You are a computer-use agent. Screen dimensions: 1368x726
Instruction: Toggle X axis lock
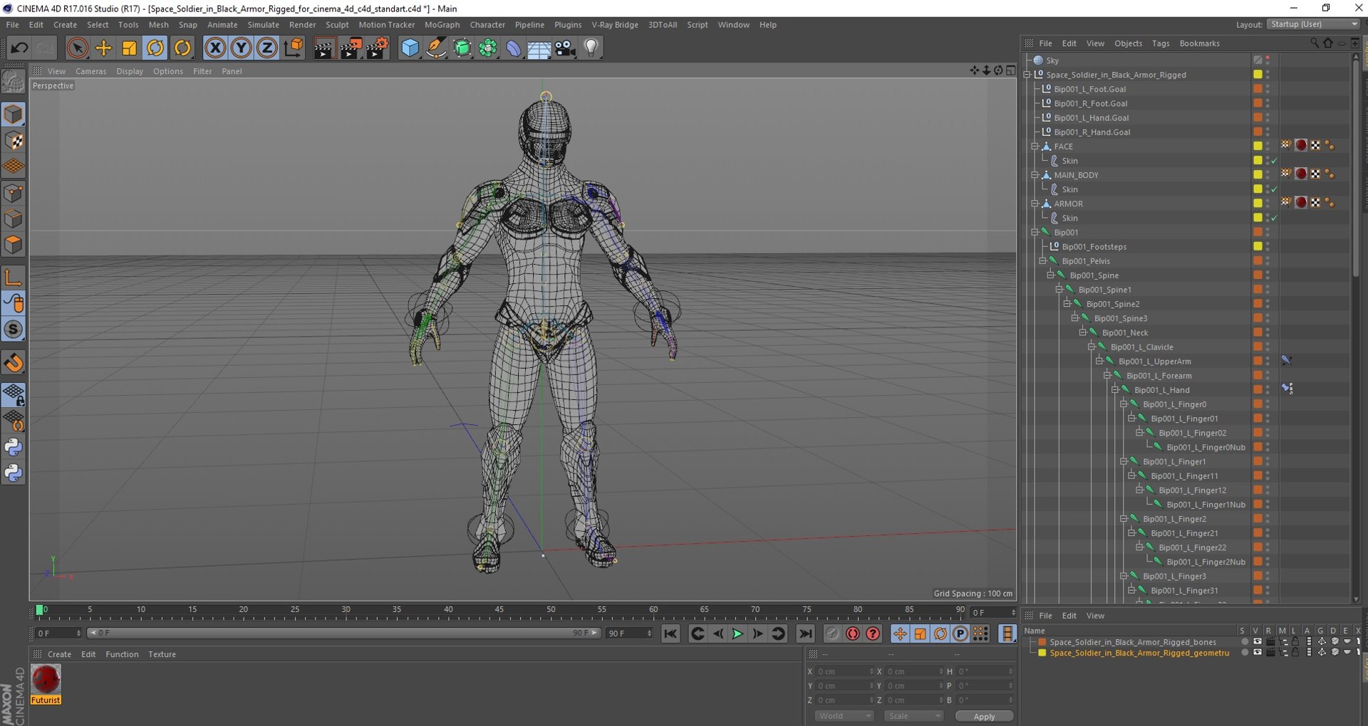[214, 48]
